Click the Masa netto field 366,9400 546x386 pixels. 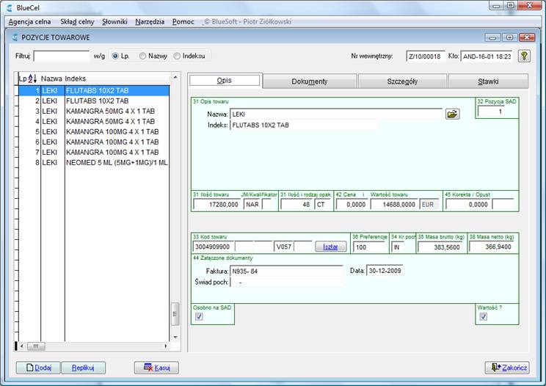tap(492, 247)
